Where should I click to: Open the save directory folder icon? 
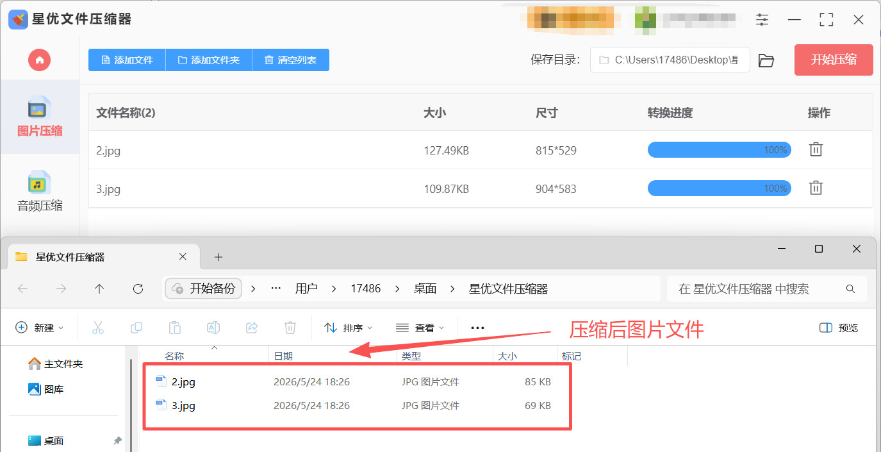[766, 60]
